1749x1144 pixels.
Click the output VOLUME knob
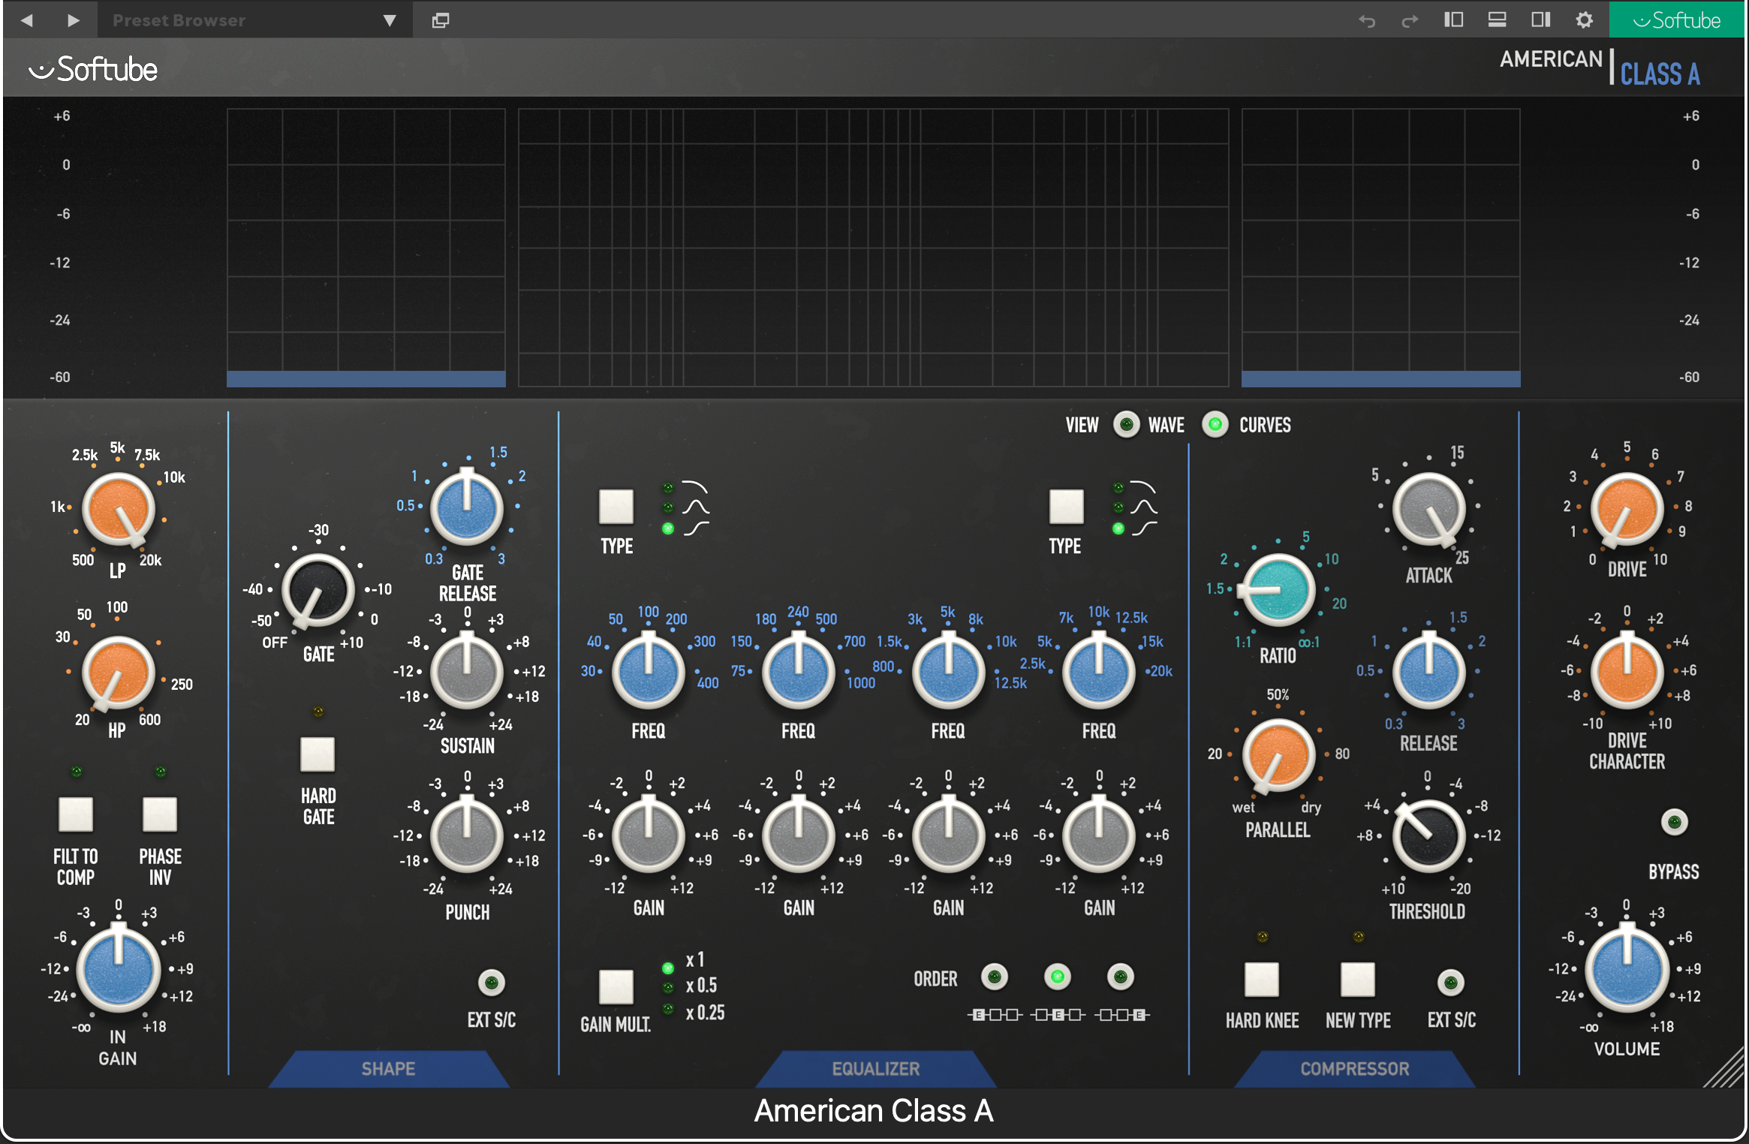[1627, 968]
